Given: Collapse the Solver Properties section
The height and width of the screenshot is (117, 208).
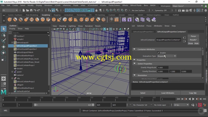Looking at the screenshot, I should point(134,63).
